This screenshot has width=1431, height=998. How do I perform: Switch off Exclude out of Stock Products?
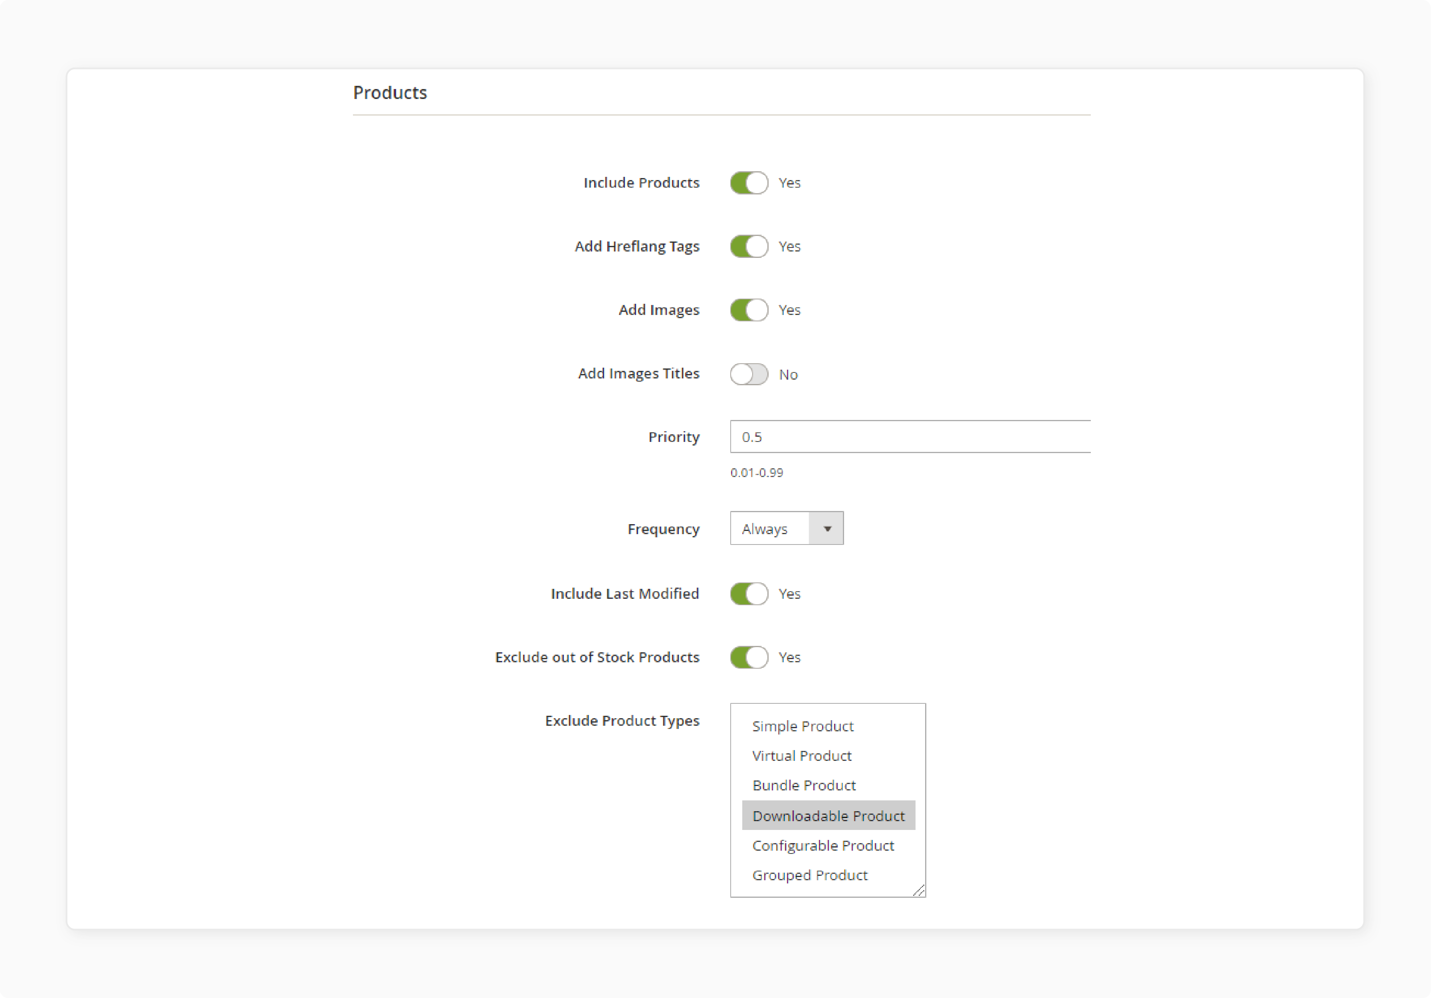(x=749, y=657)
